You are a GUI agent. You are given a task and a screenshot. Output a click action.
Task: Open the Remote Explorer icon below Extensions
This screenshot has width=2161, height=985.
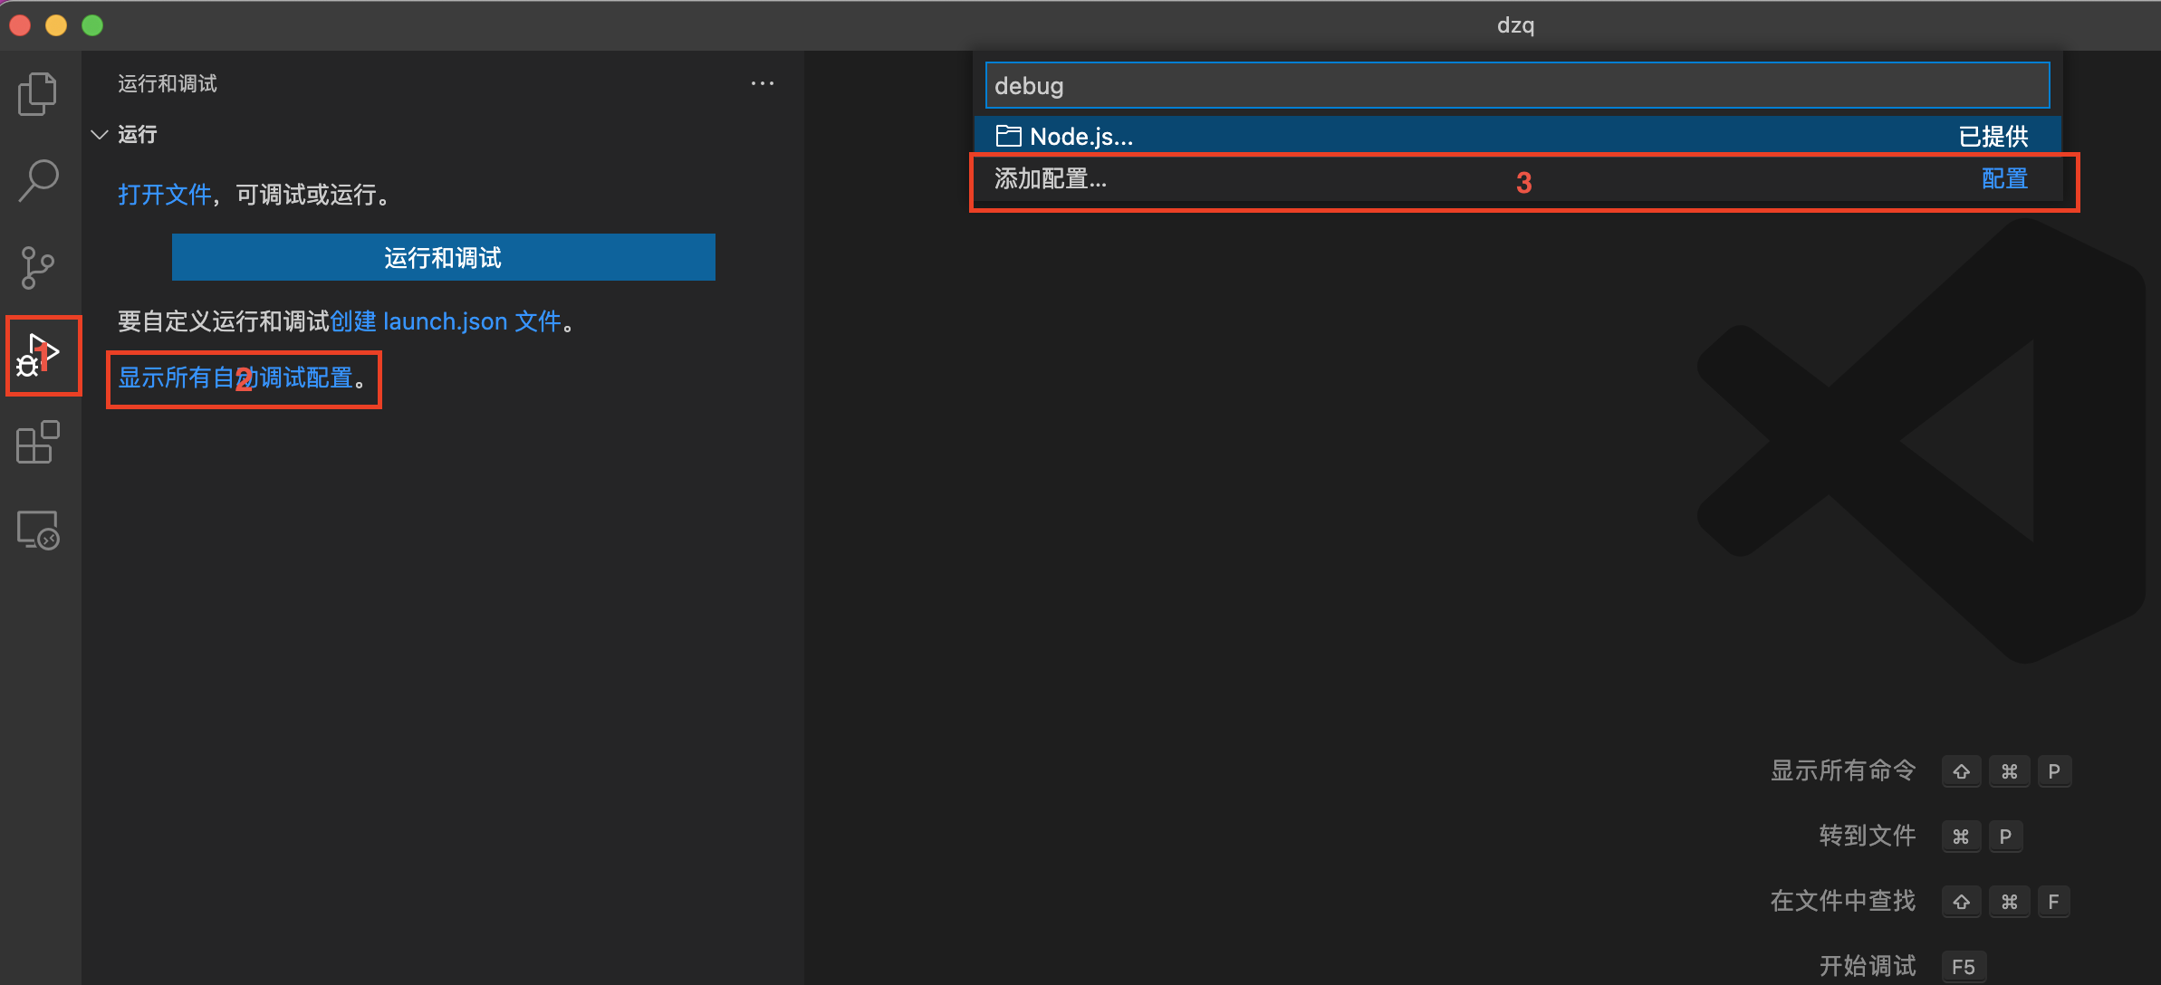pyautogui.click(x=37, y=530)
